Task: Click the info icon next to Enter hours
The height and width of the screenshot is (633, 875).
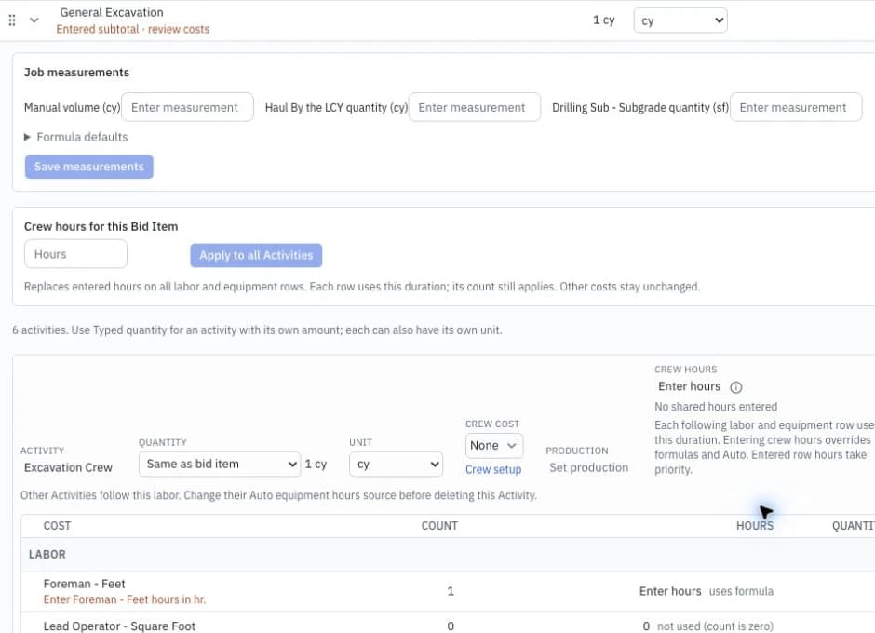Action: pyautogui.click(x=736, y=387)
